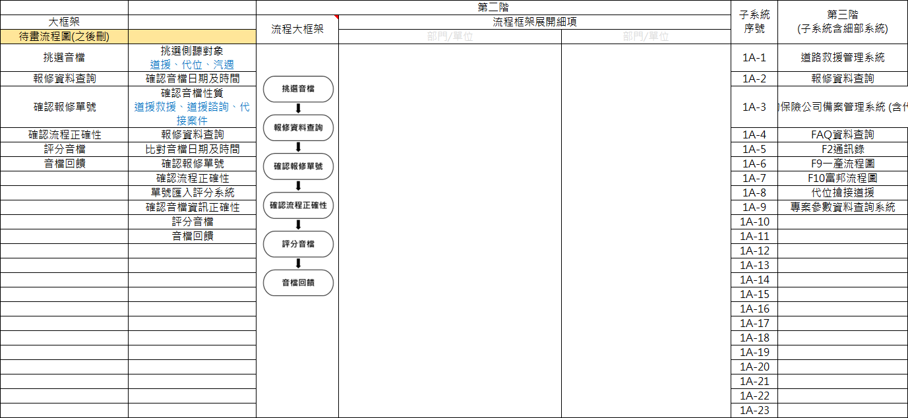908x418 pixels.
Task: Select the 1A-23 cell
Action: tap(754, 410)
